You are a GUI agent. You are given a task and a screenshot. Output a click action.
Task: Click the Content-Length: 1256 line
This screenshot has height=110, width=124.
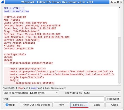click(19, 49)
